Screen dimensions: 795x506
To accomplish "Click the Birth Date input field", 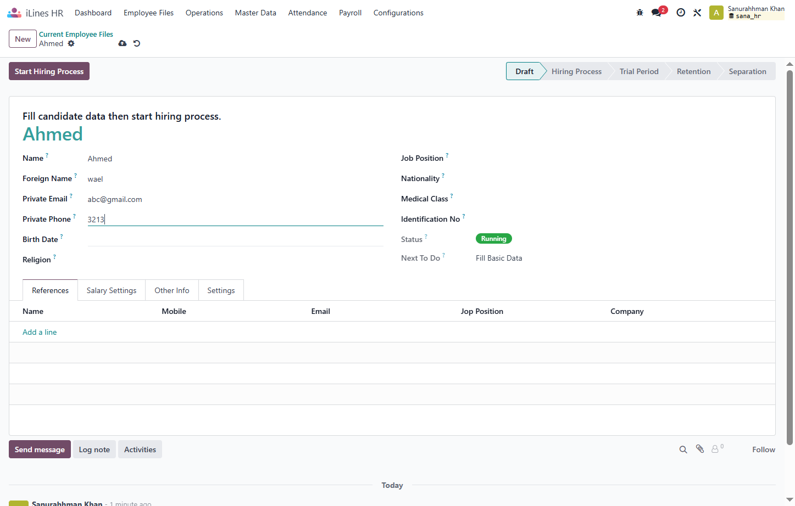I will coord(235,239).
